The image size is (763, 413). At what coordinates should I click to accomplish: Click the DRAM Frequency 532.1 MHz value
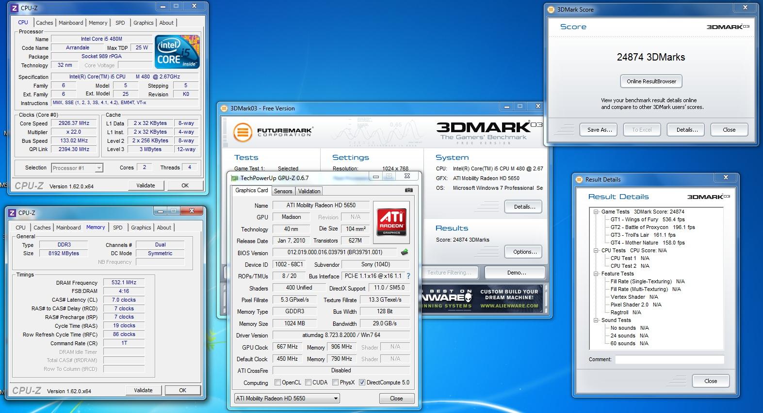(x=124, y=282)
